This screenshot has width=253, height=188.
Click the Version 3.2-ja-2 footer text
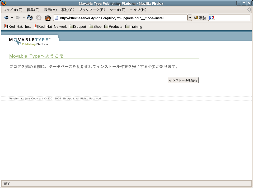point(20,99)
